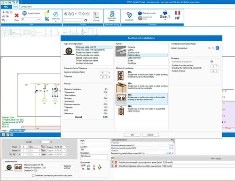This screenshot has width=235, height=181.
Task: Adjust the Number of layers stepper
Action: (x=214, y=71)
